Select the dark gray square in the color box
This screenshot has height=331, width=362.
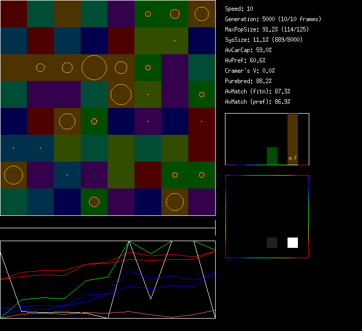(x=272, y=243)
